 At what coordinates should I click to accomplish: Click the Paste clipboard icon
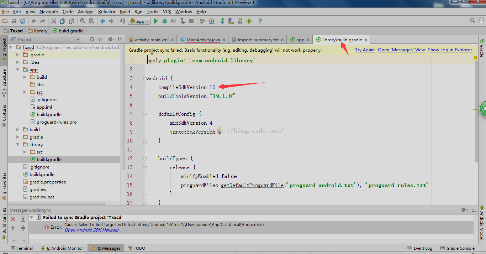click(71, 21)
